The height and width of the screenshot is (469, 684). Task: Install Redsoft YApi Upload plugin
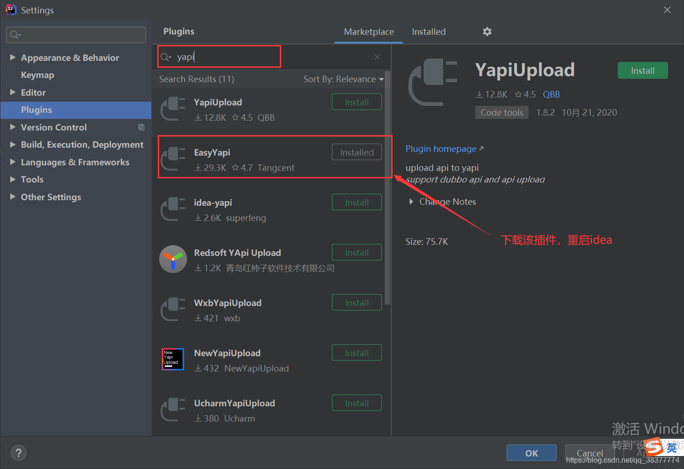tap(357, 253)
